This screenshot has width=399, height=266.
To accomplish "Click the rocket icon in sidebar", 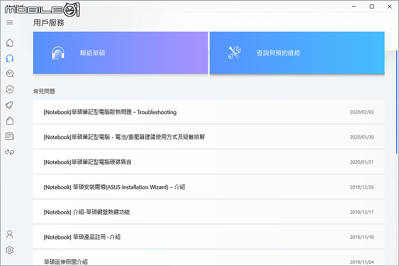I will (9, 105).
